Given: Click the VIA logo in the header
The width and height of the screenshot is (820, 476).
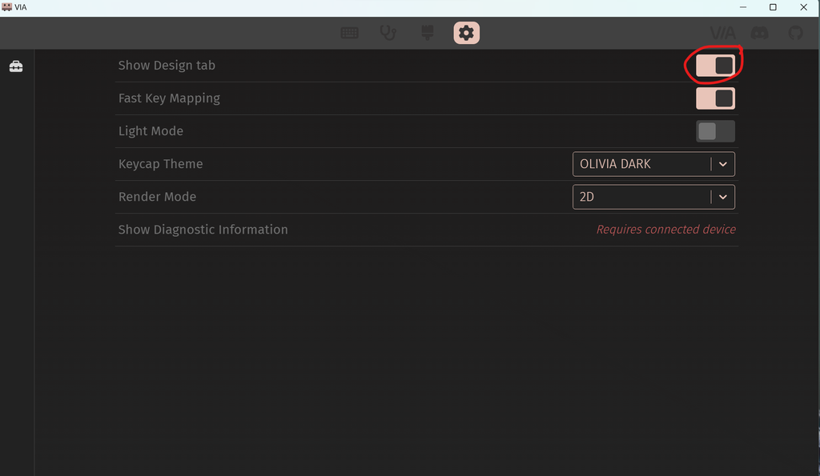Looking at the screenshot, I should coord(723,33).
